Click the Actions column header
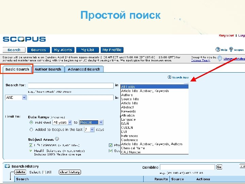The width and height of the screenshot is (245, 184). [x=203, y=179]
